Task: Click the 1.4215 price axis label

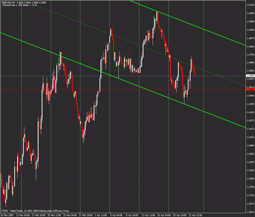Action: point(251,129)
